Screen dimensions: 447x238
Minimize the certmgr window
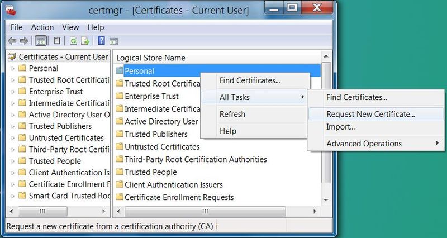point(274,7)
